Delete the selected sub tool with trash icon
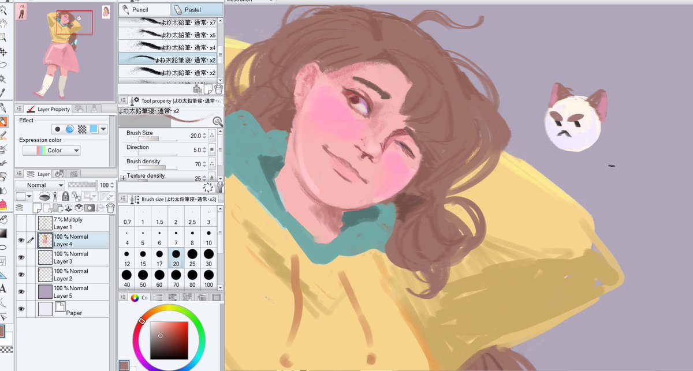Screen dimensions: 693x371 [x=219, y=89]
